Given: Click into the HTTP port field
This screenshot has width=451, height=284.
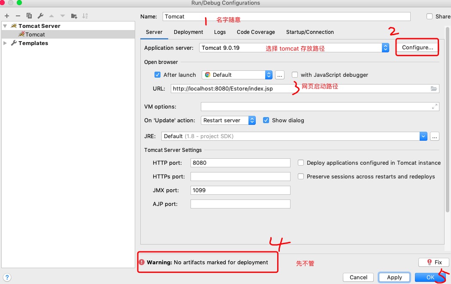Looking at the screenshot, I should (x=240, y=163).
